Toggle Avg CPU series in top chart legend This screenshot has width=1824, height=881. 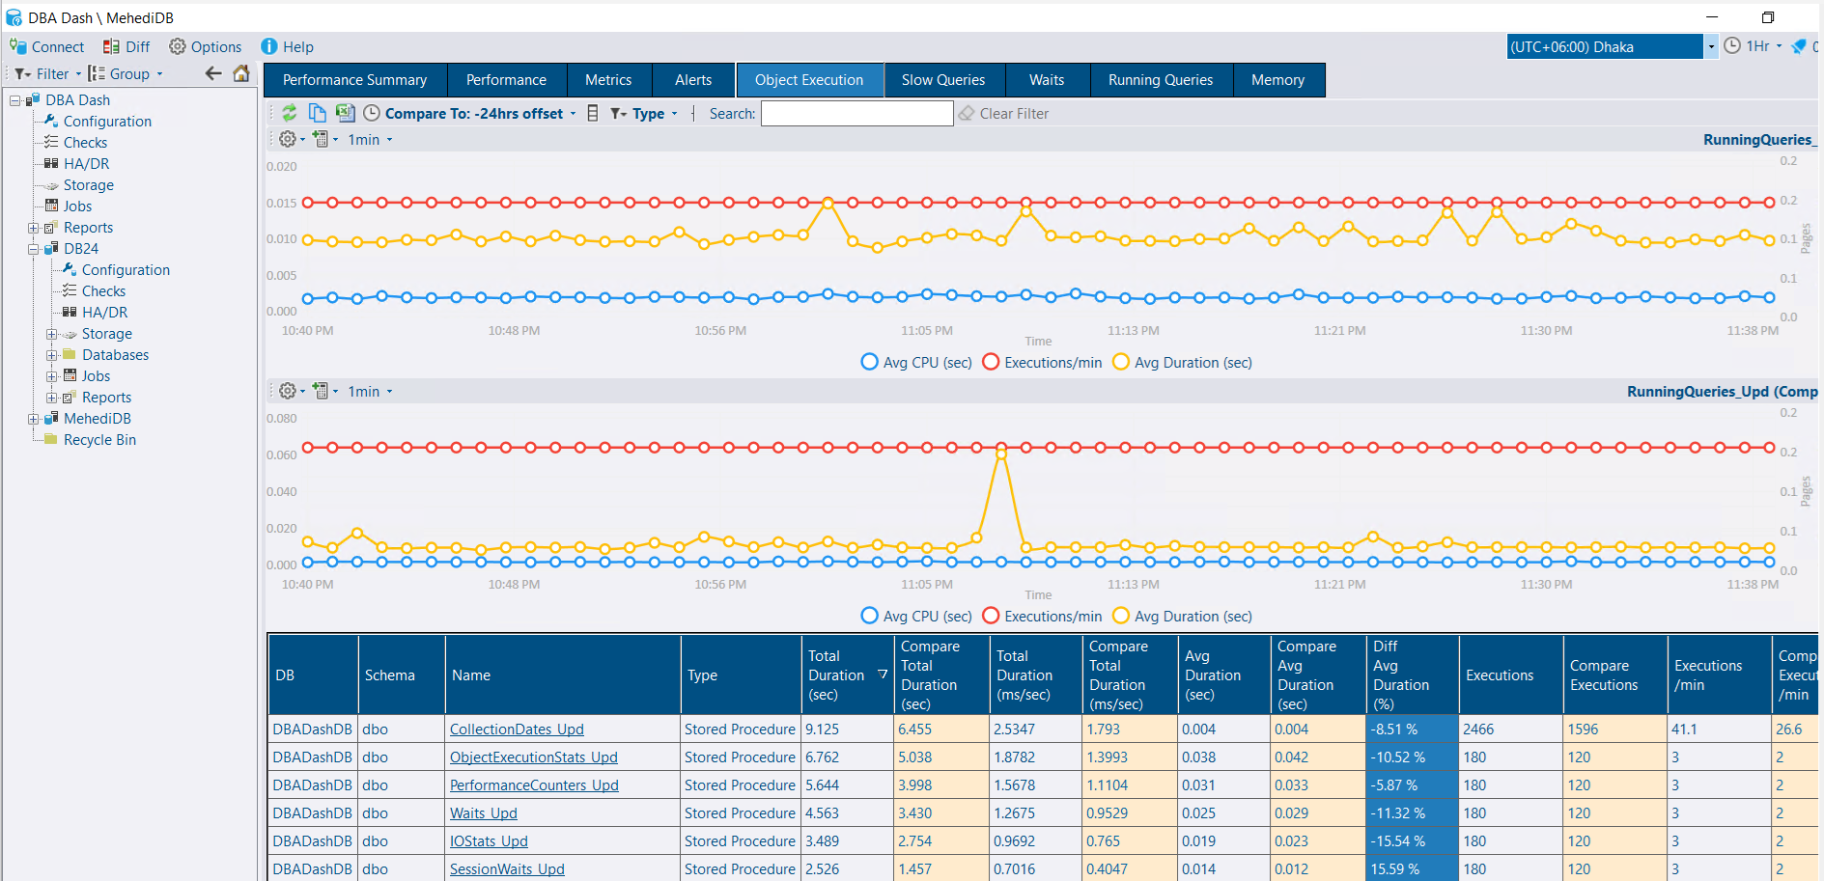pos(915,363)
